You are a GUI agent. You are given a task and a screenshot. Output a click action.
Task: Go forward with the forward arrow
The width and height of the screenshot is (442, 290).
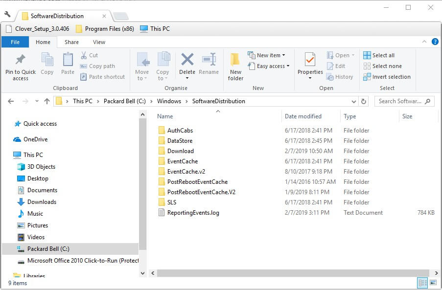click(25, 101)
